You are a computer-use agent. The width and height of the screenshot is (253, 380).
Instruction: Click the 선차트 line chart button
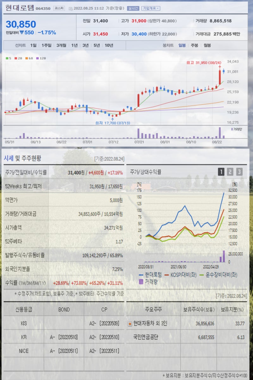[x=20, y=45]
